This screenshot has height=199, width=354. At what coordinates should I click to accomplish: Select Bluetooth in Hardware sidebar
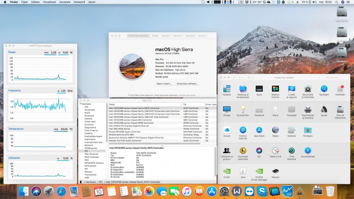click(89, 116)
